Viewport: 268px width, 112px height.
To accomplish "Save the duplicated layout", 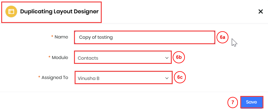I will pyautogui.click(x=252, y=102).
